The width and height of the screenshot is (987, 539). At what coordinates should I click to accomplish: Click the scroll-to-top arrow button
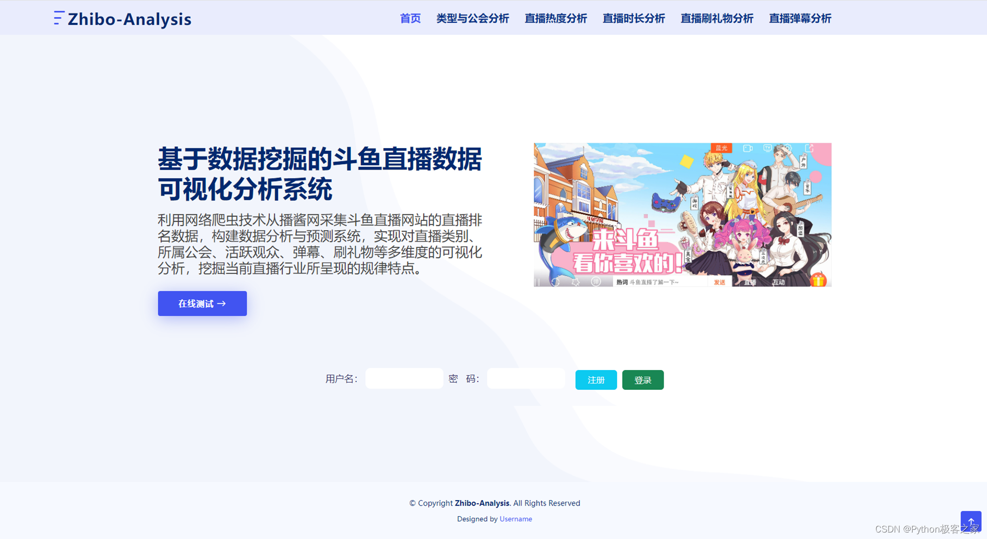point(971,522)
